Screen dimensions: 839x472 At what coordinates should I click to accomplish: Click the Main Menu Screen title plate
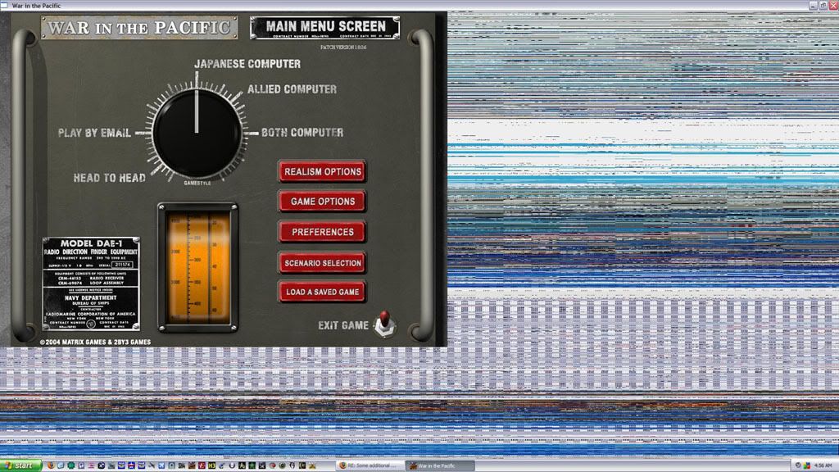[324, 27]
